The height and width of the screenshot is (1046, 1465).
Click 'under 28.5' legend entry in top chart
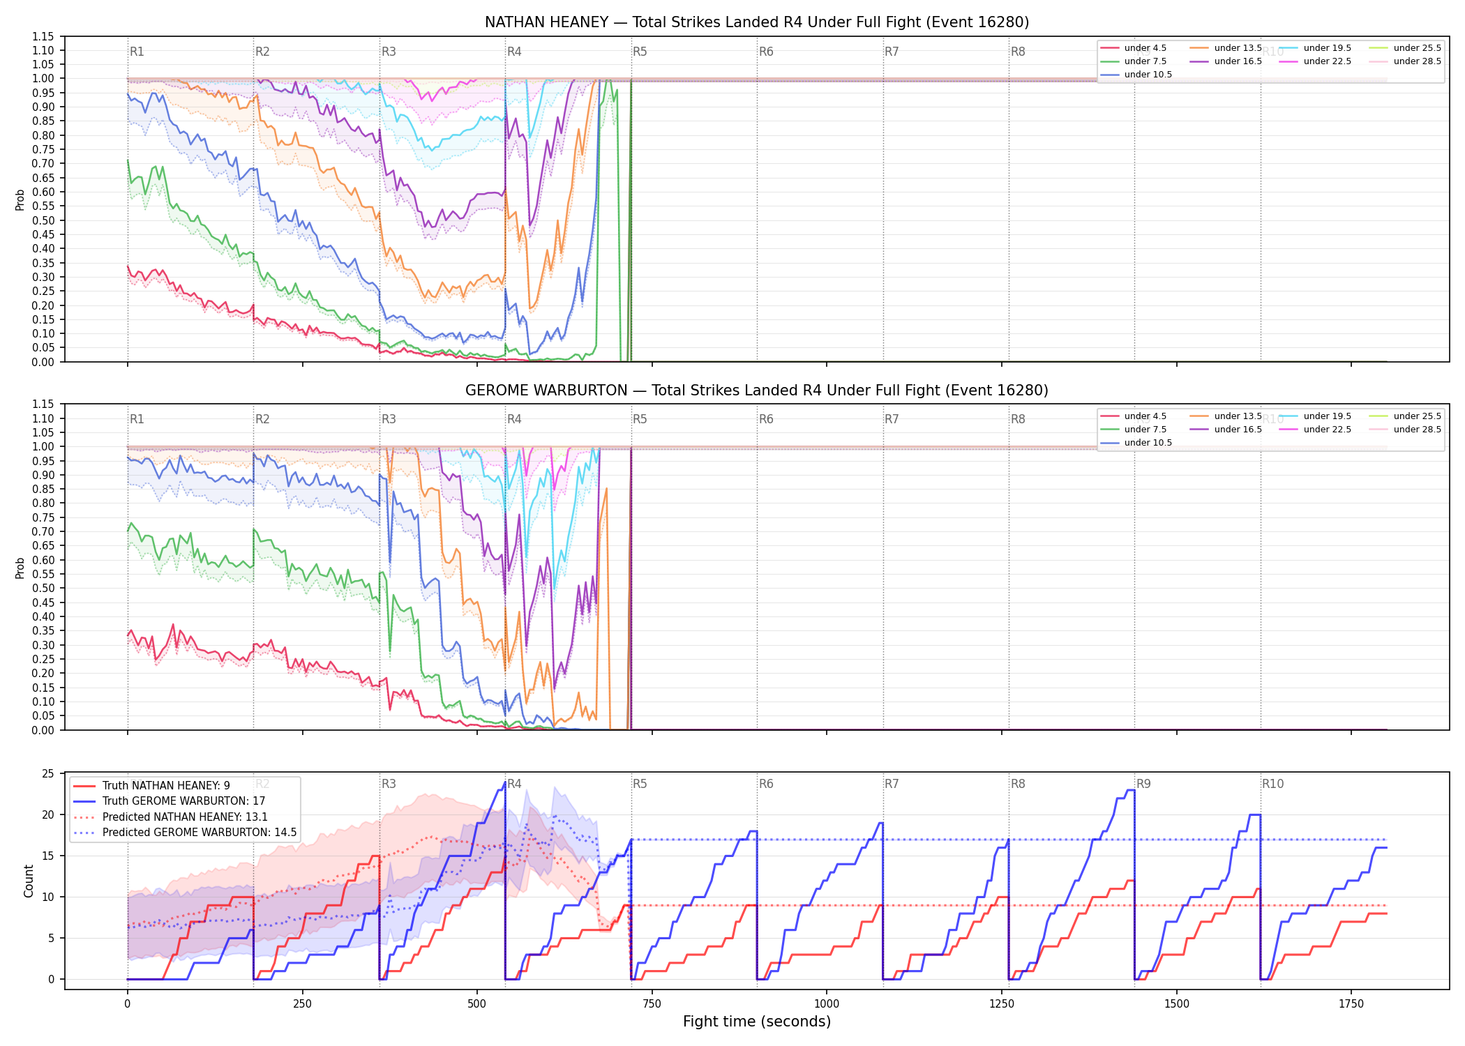(1405, 61)
